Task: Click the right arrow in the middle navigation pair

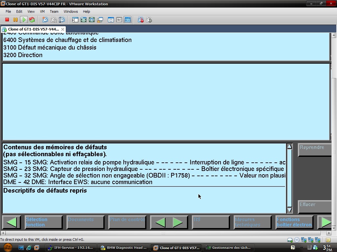Action: (177, 222)
